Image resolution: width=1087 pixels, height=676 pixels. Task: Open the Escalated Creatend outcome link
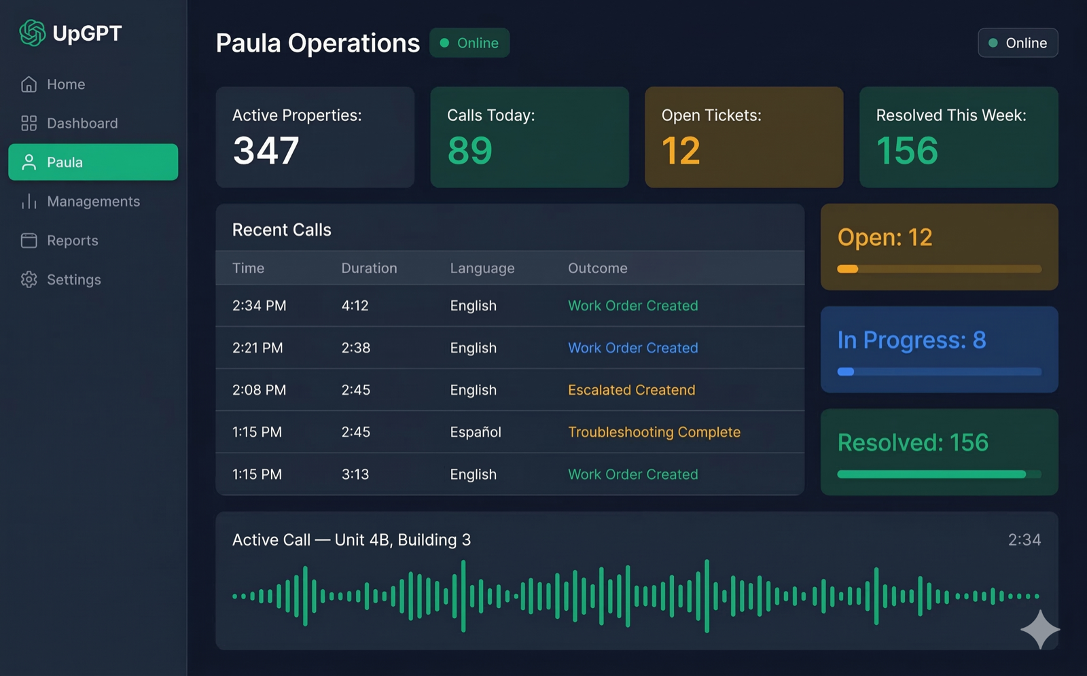tap(631, 389)
